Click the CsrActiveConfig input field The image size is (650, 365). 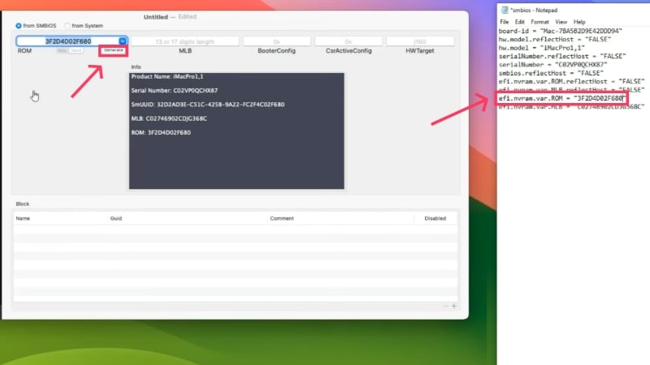coord(349,41)
